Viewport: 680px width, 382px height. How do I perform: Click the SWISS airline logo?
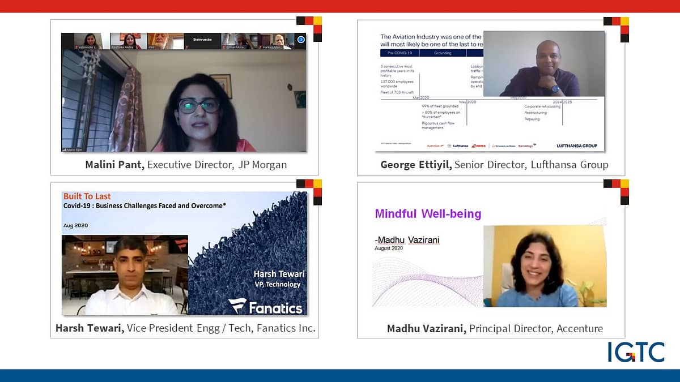(x=479, y=146)
